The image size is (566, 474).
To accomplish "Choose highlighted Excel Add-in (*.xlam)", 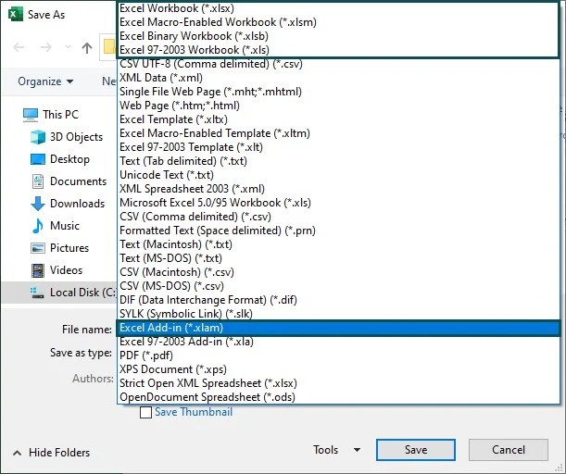I will 339,328.
